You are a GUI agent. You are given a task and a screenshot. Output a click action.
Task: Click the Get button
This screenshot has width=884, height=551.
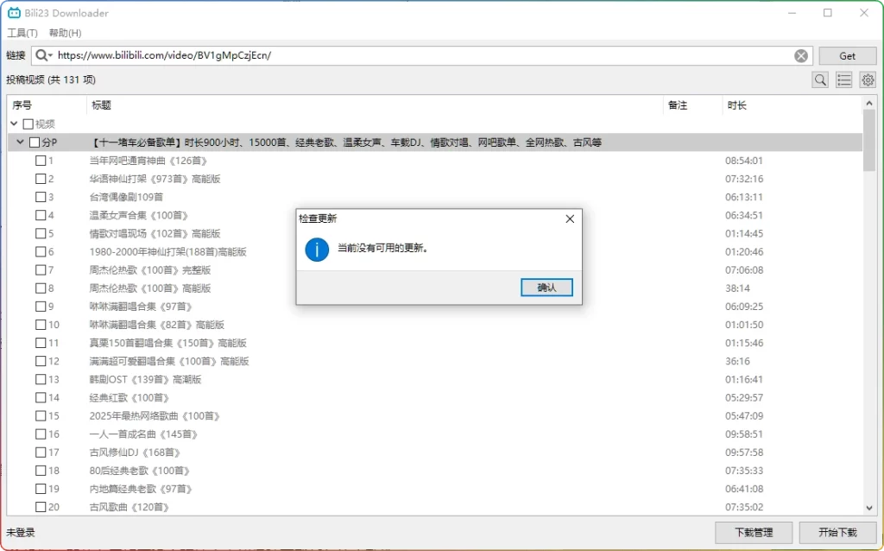click(x=847, y=55)
